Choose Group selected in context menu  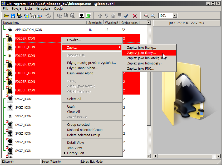(x=92, y=125)
